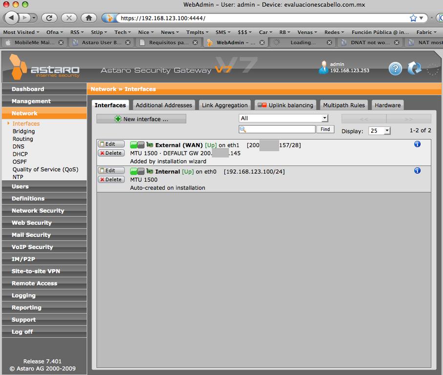Open the Función Pública bookmark
This screenshot has height=375, width=443.
point(380,32)
